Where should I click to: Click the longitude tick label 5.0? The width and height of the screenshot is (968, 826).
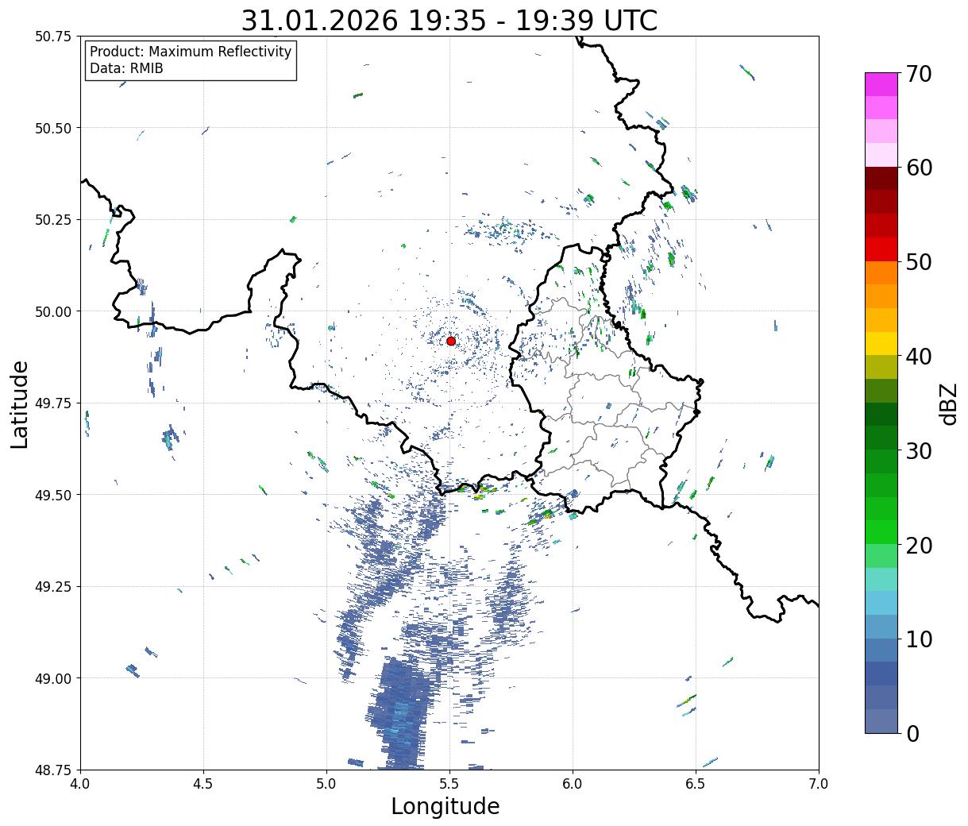[326, 784]
